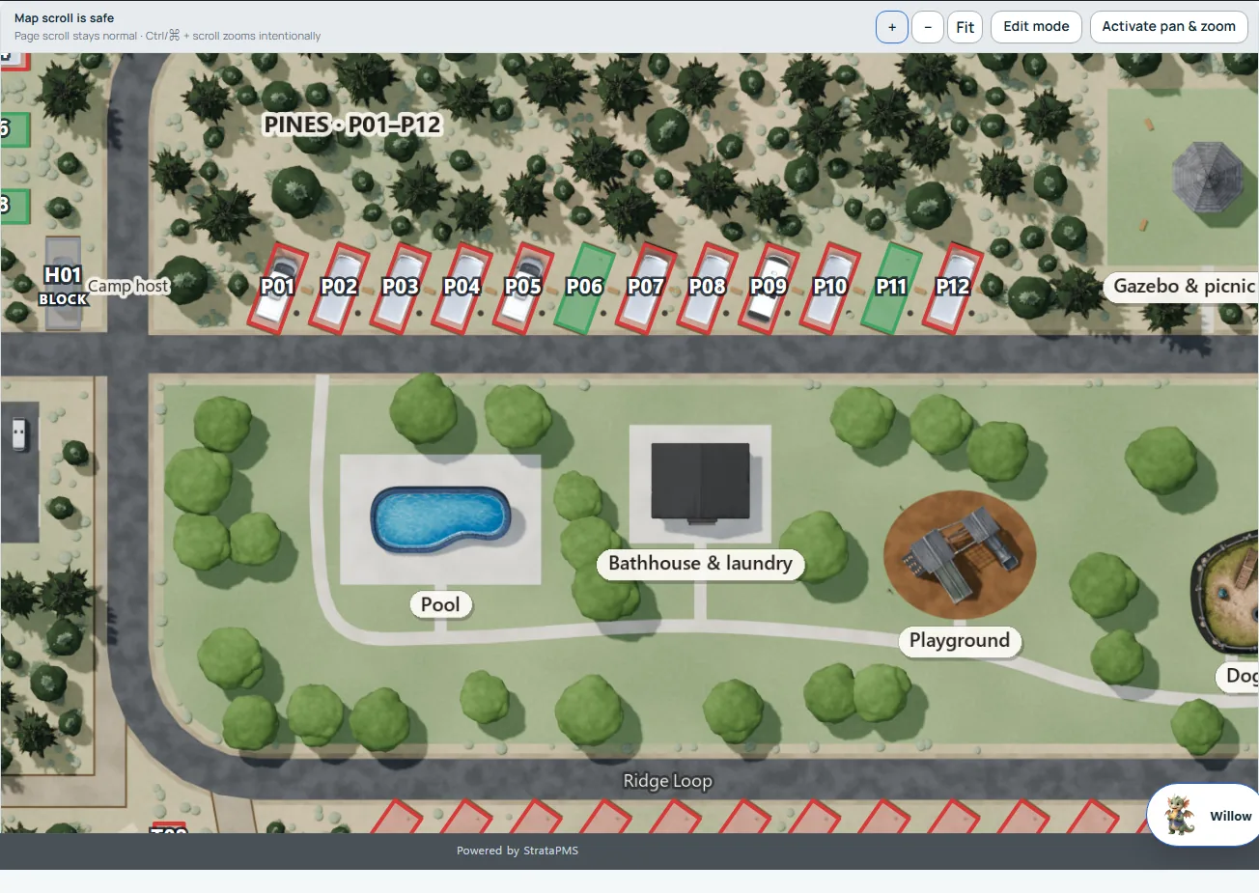Click the swimming pool on the map

(x=440, y=518)
